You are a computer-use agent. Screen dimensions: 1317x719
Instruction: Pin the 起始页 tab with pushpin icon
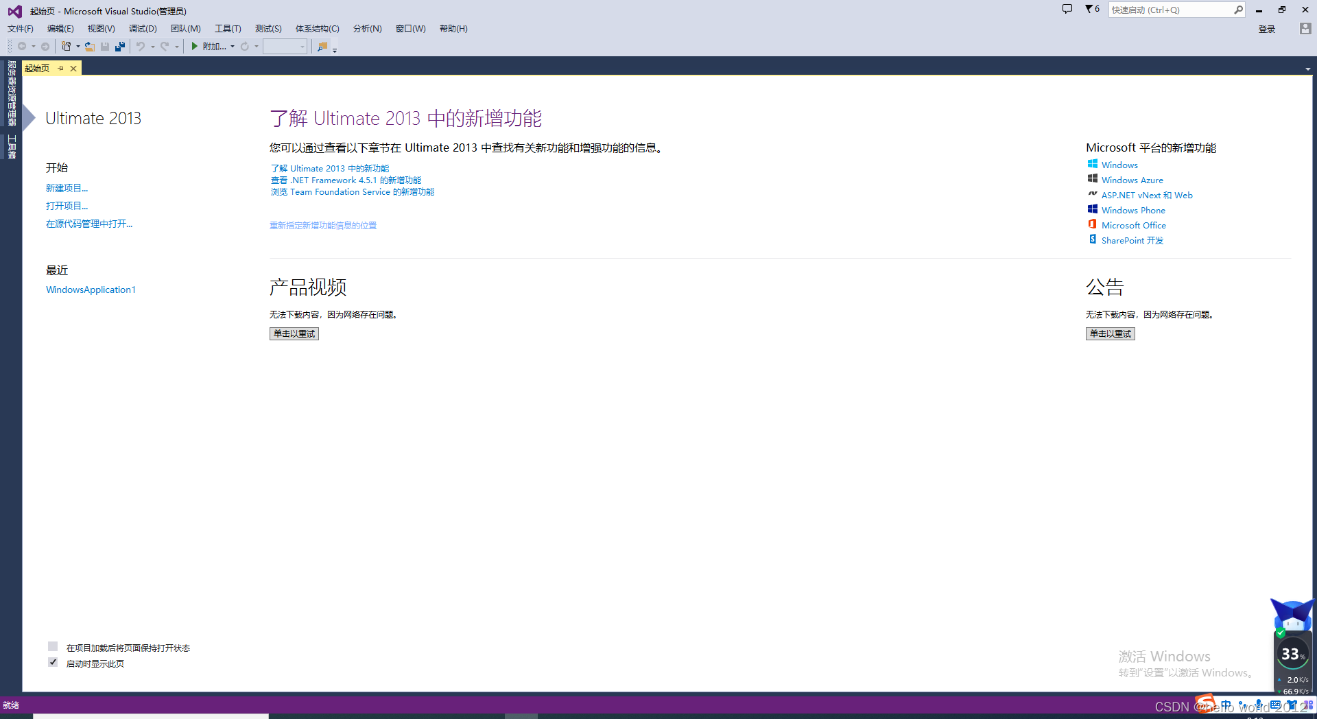point(61,68)
